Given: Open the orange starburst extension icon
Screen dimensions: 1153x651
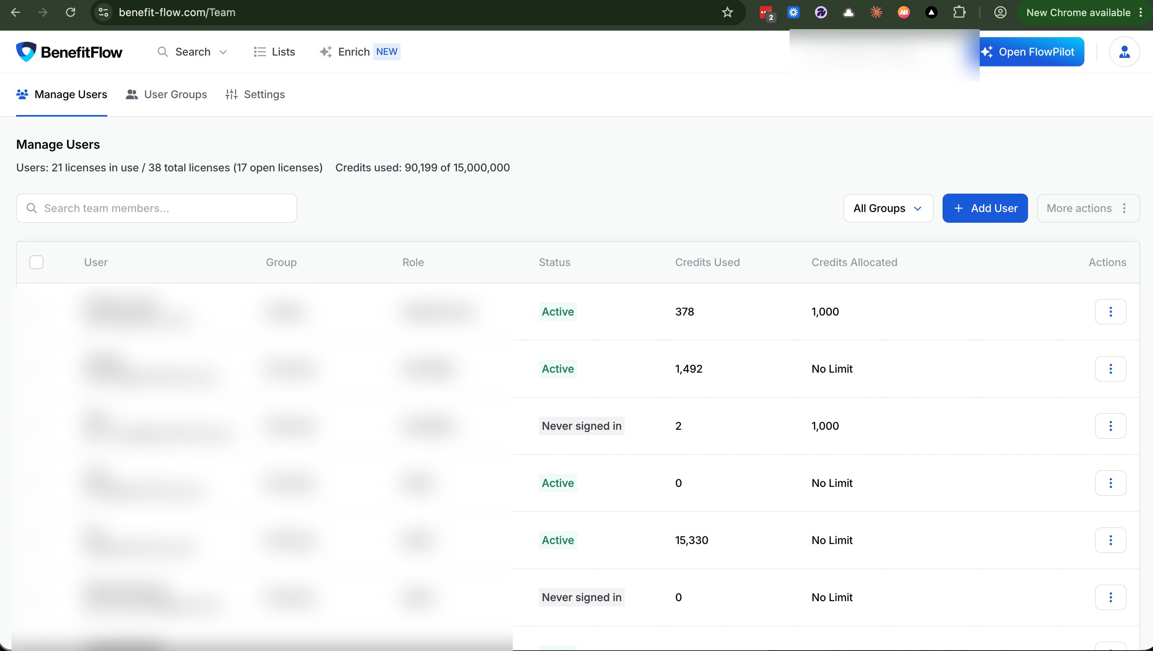Looking at the screenshot, I should tap(876, 13).
